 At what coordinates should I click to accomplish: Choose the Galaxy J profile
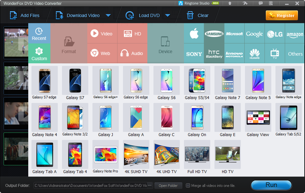tap(106, 120)
